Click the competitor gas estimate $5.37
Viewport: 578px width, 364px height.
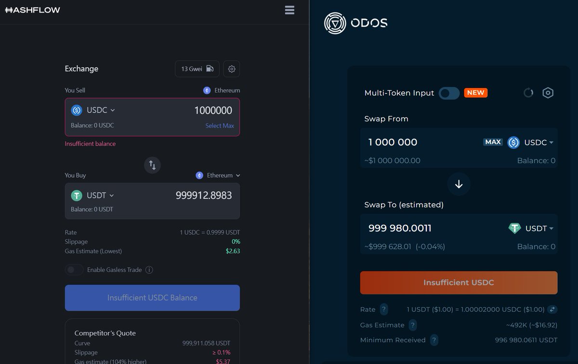pos(223,361)
